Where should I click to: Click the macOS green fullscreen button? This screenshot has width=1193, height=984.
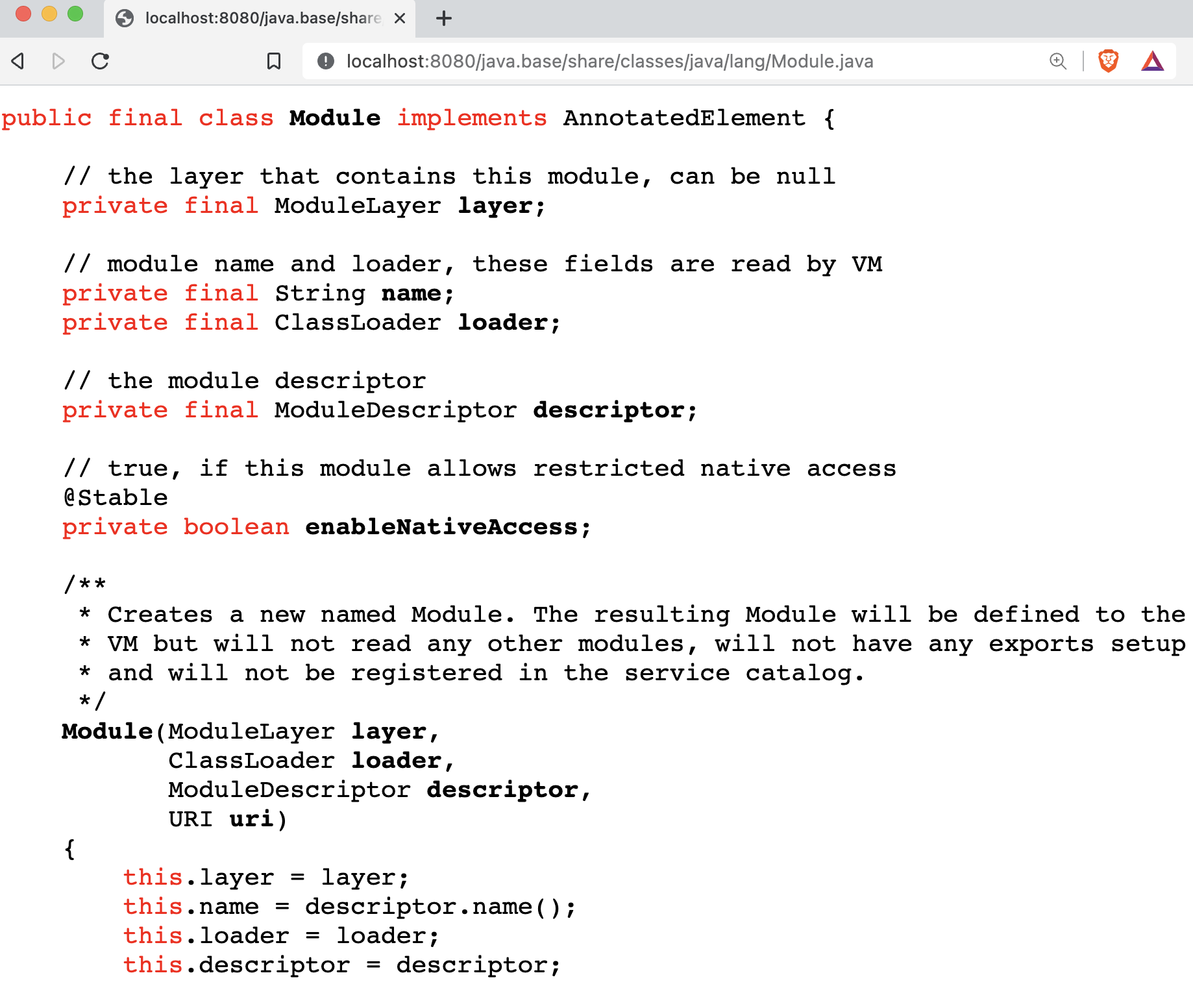pyautogui.click(x=75, y=14)
